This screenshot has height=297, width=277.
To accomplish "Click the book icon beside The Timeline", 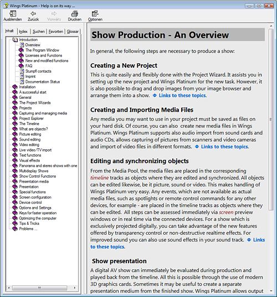I will (x=15, y=124).
